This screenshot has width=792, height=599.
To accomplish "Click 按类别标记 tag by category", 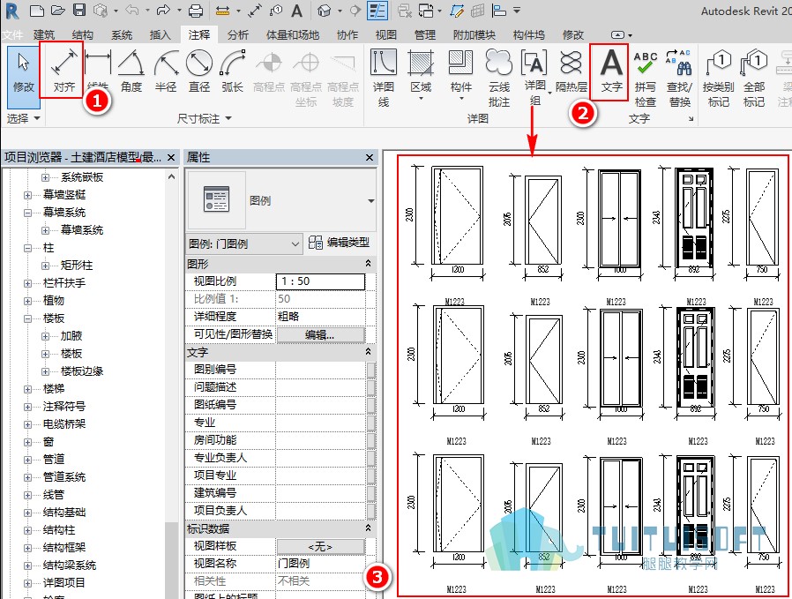I will [718, 79].
